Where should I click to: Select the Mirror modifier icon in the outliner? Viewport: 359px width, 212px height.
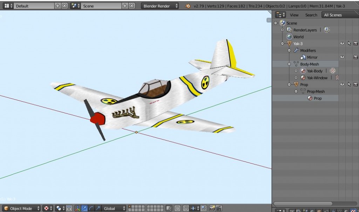(x=304, y=56)
